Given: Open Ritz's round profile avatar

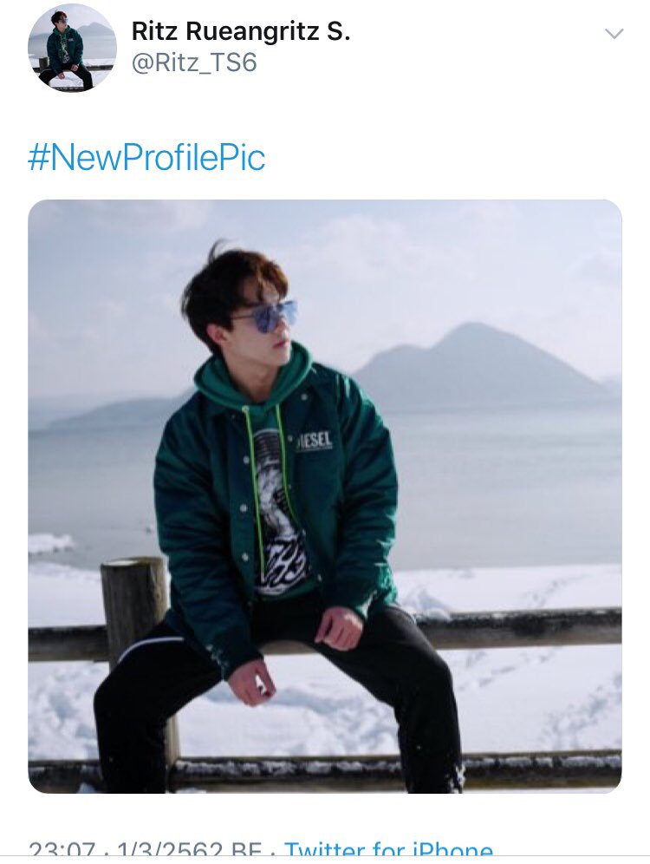Looking at the screenshot, I should tap(72, 48).
